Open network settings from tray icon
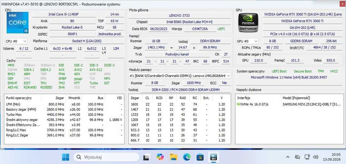The height and width of the screenshot is (164, 346). click(307, 157)
